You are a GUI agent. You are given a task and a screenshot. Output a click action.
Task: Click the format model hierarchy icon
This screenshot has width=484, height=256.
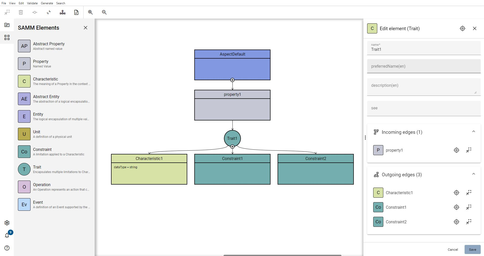point(63,12)
